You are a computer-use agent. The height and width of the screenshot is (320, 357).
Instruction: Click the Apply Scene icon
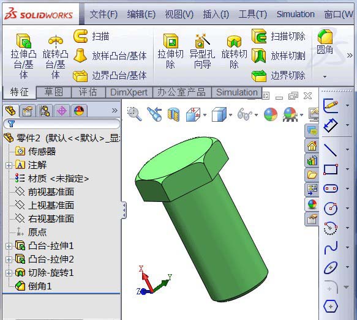[x=290, y=114]
